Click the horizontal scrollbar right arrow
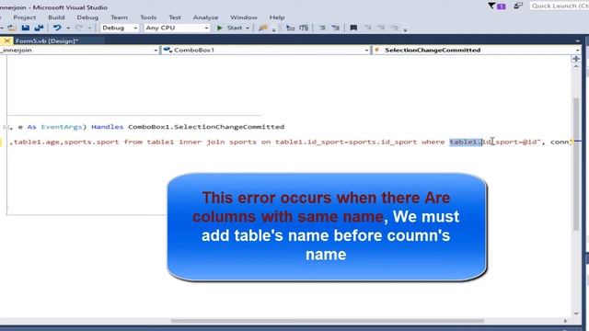Viewport: 589px width, 331px height. (x=565, y=321)
